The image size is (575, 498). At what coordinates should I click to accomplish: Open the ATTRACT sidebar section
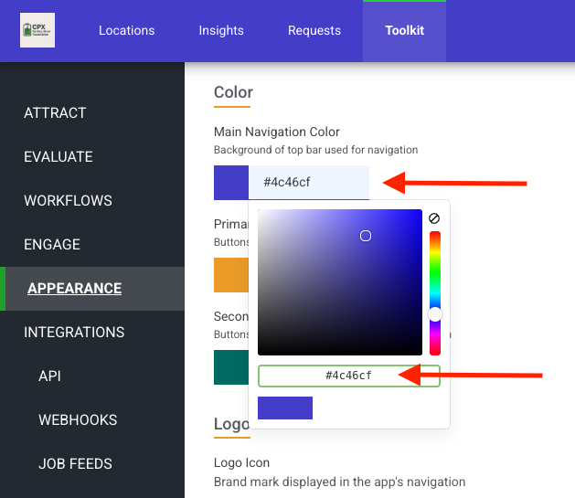click(x=55, y=113)
